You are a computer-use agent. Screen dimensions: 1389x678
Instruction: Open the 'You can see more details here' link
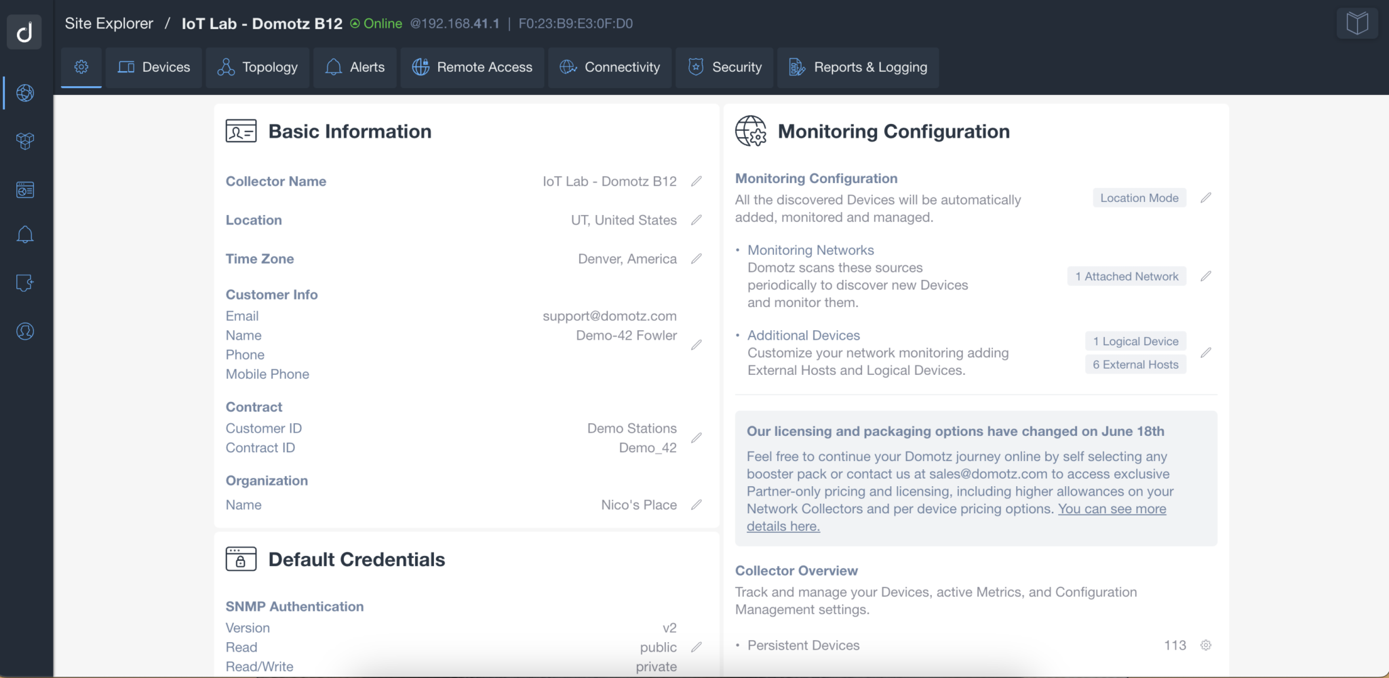[x=1112, y=509]
